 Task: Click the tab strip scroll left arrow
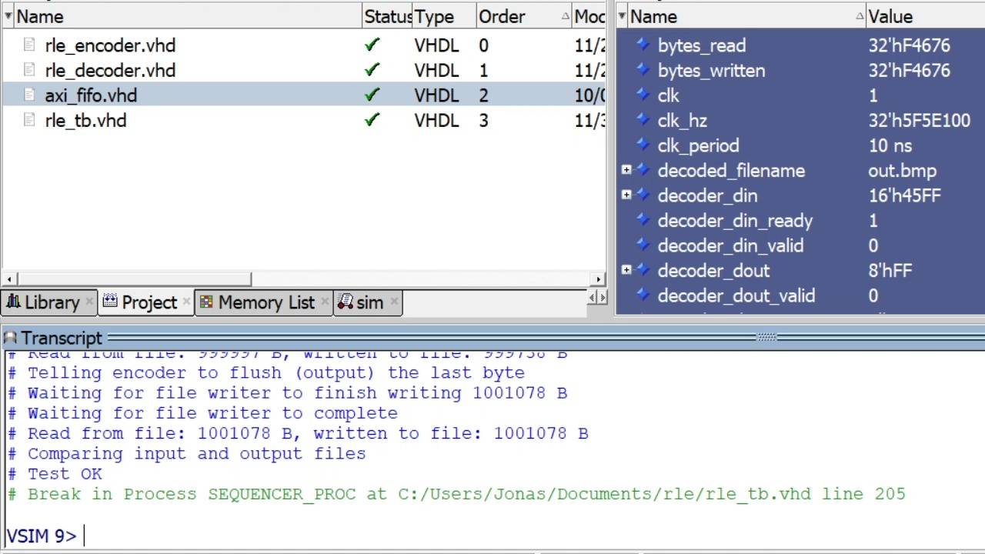click(x=593, y=298)
